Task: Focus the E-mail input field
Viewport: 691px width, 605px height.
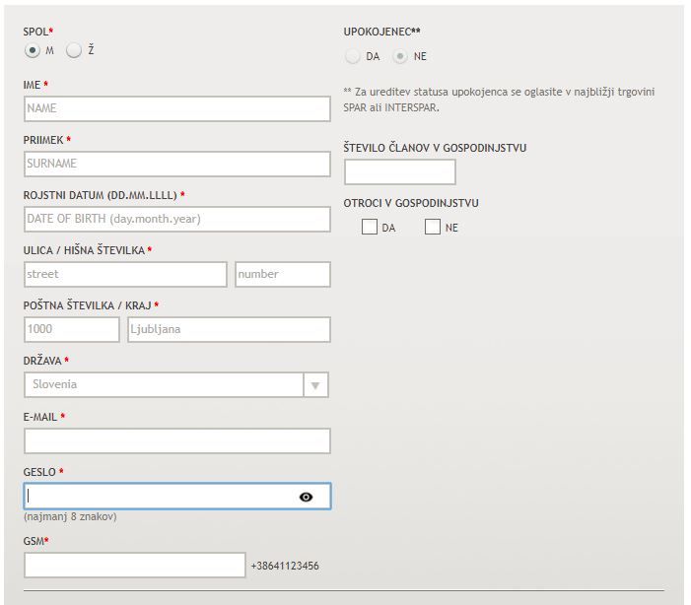Action: (x=176, y=440)
